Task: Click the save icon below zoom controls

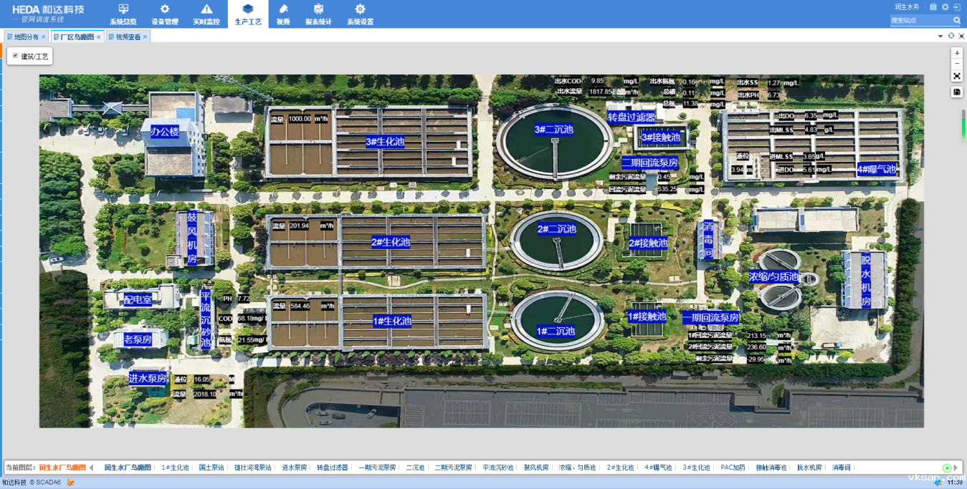Action: (x=957, y=92)
